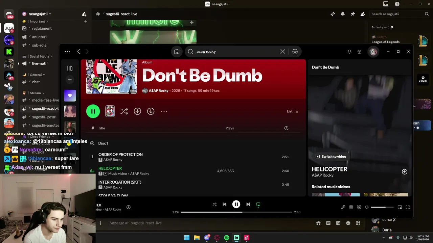Open the sub-role channel
Viewport: 433px width, 243px height.
point(39,45)
